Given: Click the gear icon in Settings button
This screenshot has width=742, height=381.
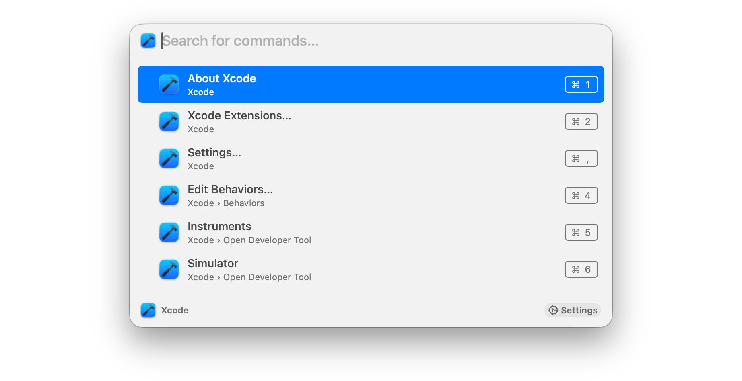Looking at the screenshot, I should (x=554, y=310).
